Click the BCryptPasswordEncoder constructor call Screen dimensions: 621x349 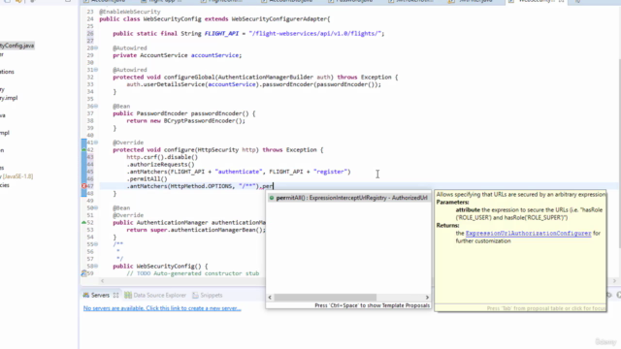(204, 120)
